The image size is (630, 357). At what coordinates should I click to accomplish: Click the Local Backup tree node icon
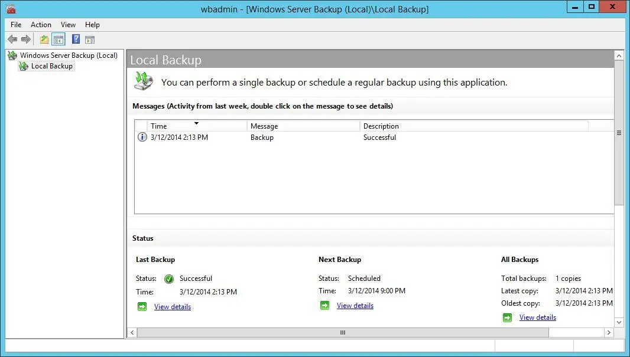tap(24, 66)
